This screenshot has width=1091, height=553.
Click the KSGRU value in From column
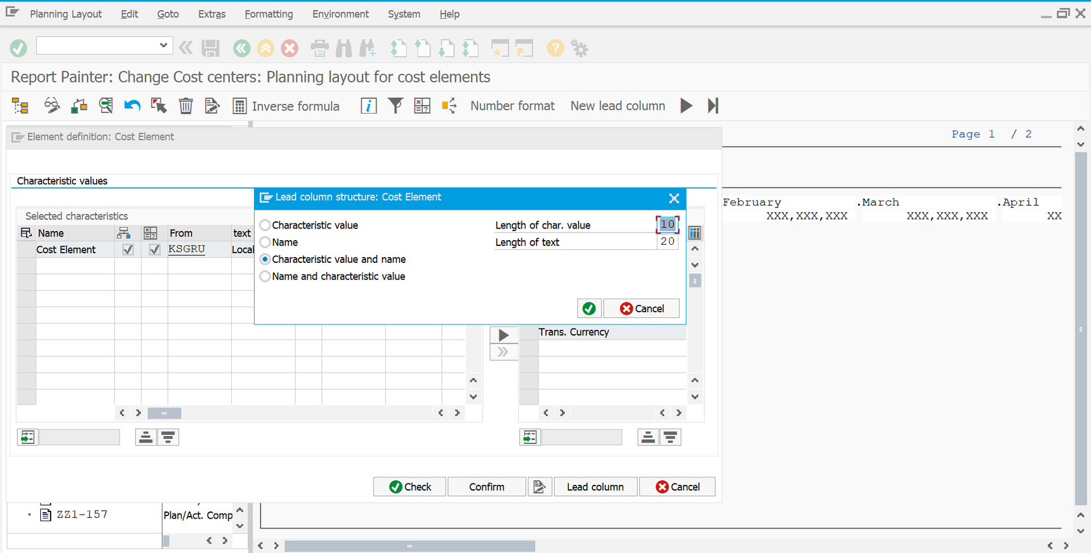[186, 249]
